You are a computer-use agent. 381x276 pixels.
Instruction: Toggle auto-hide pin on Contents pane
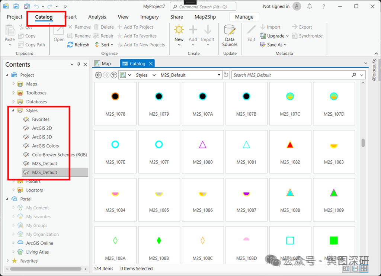click(79, 64)
